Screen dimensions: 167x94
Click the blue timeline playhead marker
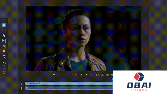(x=112, y=79)
